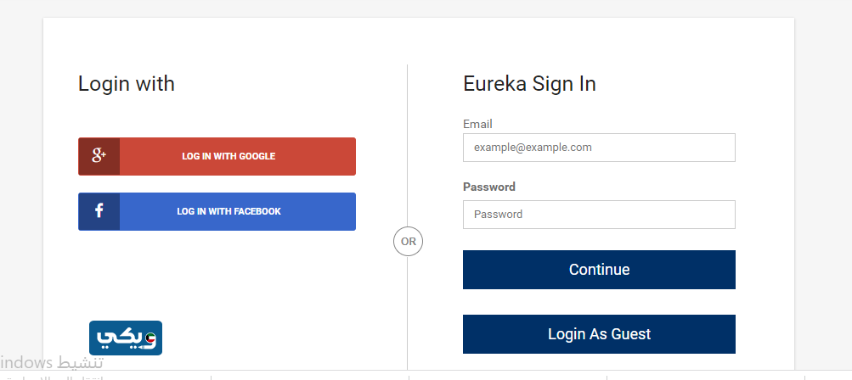Screen dimensions: 852x380
Task: Click the 'Email' field label
Action: coord(477,124)
